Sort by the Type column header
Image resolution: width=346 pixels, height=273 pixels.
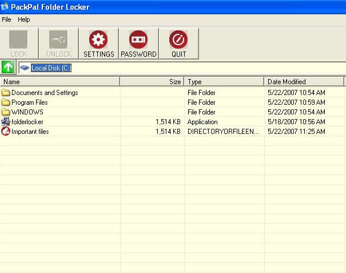224,82
